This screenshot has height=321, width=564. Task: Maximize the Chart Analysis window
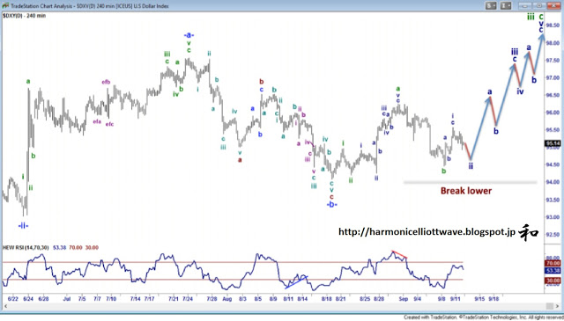tap(539, 6)
